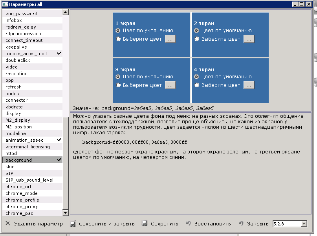Click floppy icon beside Сохранить и закрыть
Viewport: 317px width, 236px height.
[73, 223]
